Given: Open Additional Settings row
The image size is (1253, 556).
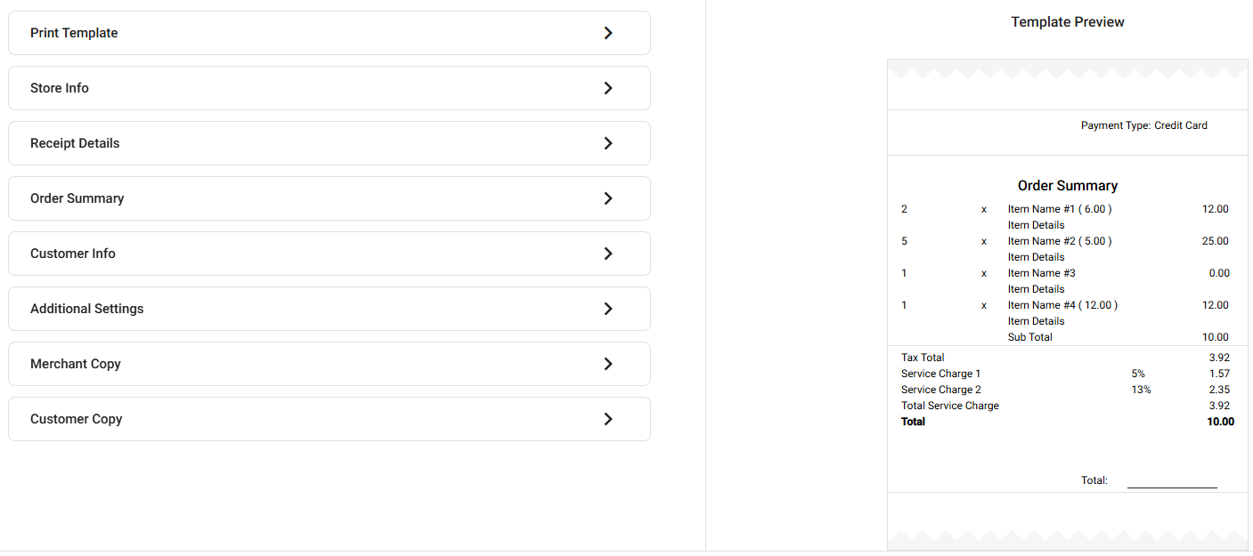Looking at the screenshot, I should (87, 309).
